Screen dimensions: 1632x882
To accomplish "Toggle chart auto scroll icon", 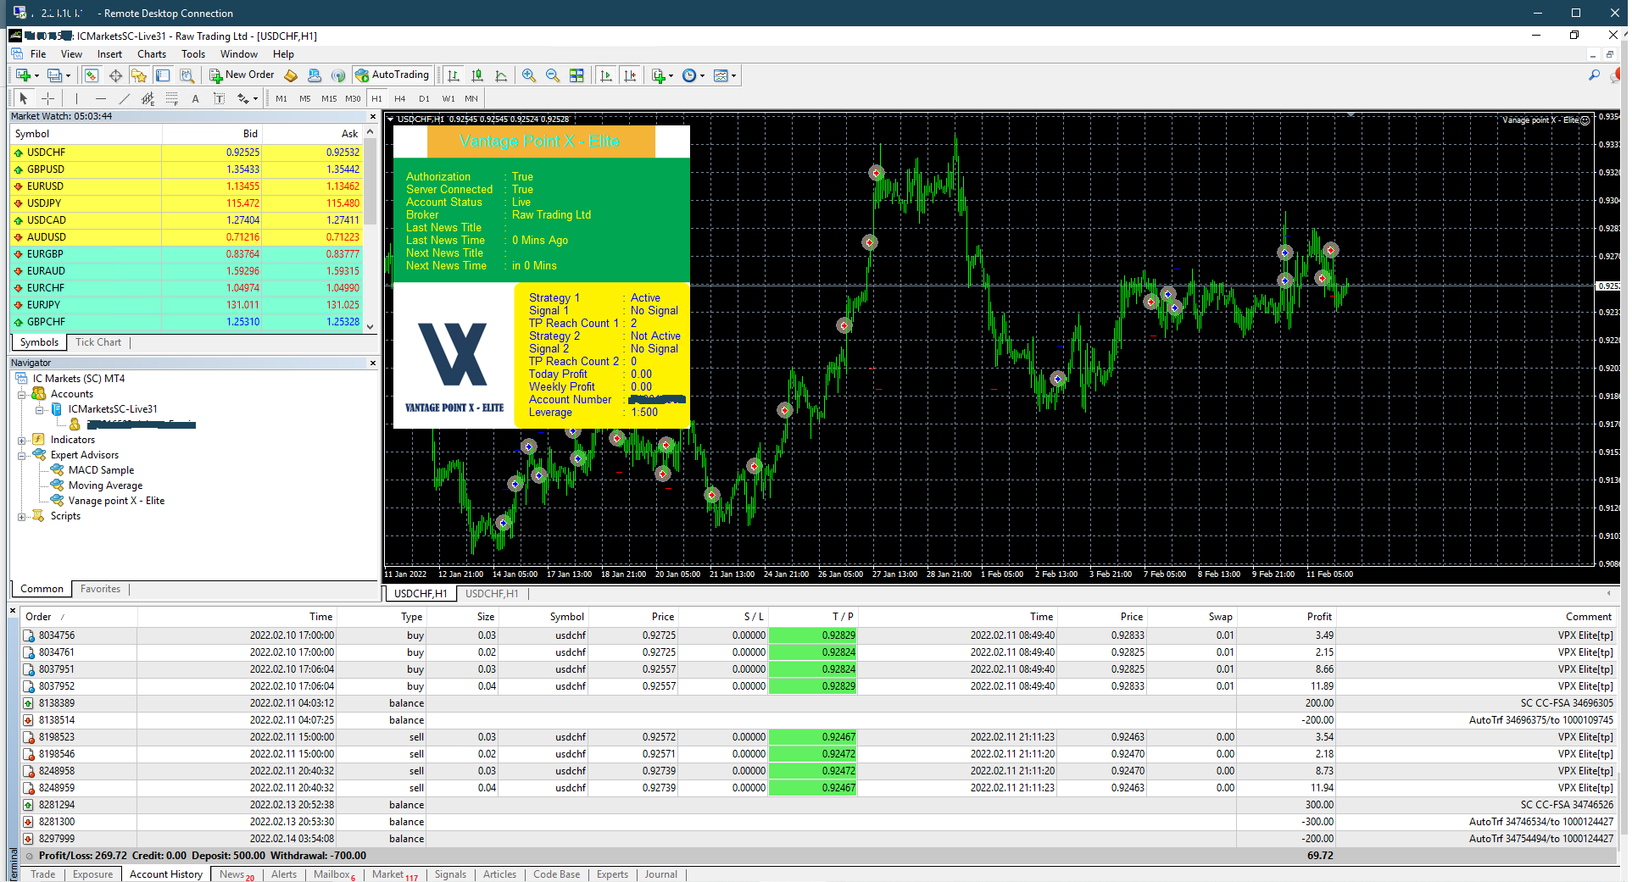I will [x=605, y=75].
